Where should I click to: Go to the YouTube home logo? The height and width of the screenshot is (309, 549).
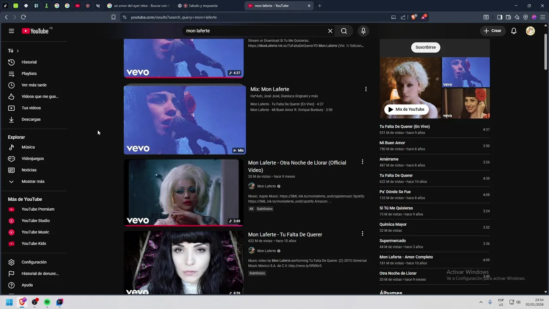(x=35, y=31)
